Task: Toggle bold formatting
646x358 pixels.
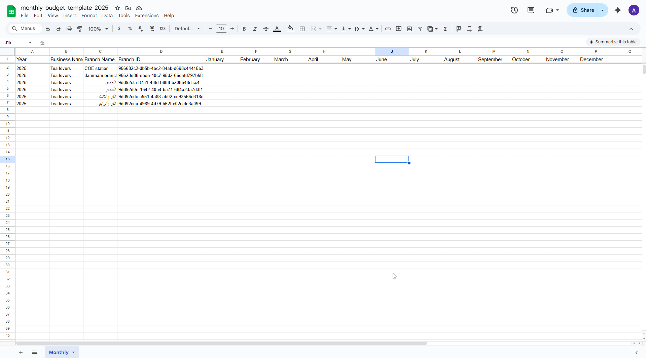Action: 244,29
